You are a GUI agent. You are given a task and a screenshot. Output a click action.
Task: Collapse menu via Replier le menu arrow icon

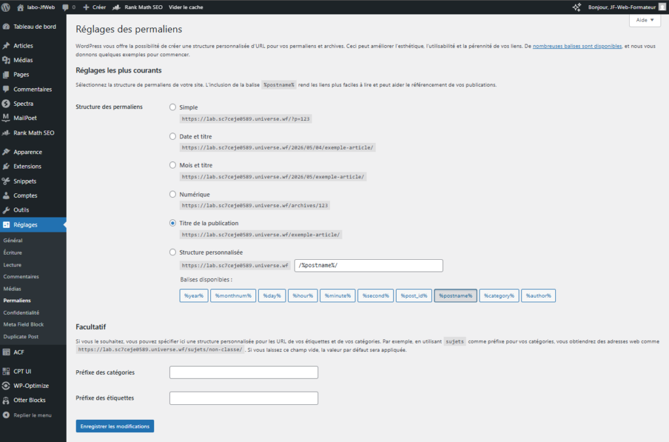(x=6, y=415)
